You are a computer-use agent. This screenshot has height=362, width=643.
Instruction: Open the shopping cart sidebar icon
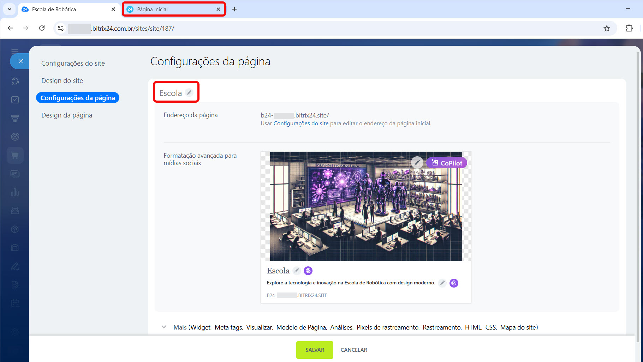pyautogui.click(x=15, y=155)
